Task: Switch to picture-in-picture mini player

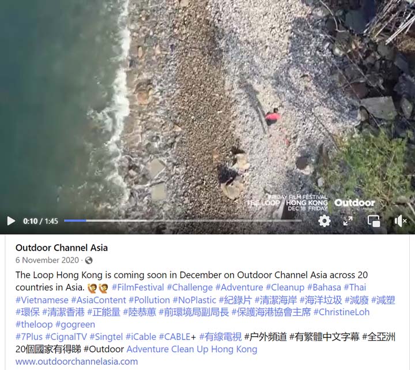Action: (x=373, y=220)
